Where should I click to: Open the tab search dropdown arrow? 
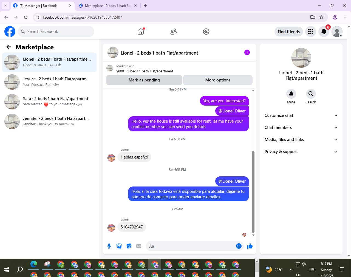pos(5,5)
